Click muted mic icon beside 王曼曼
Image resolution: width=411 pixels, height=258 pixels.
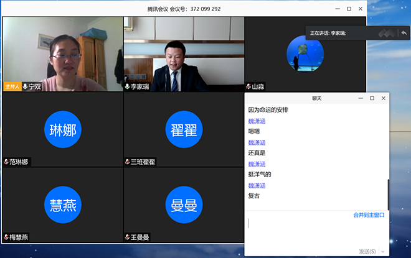click(128, 237)
